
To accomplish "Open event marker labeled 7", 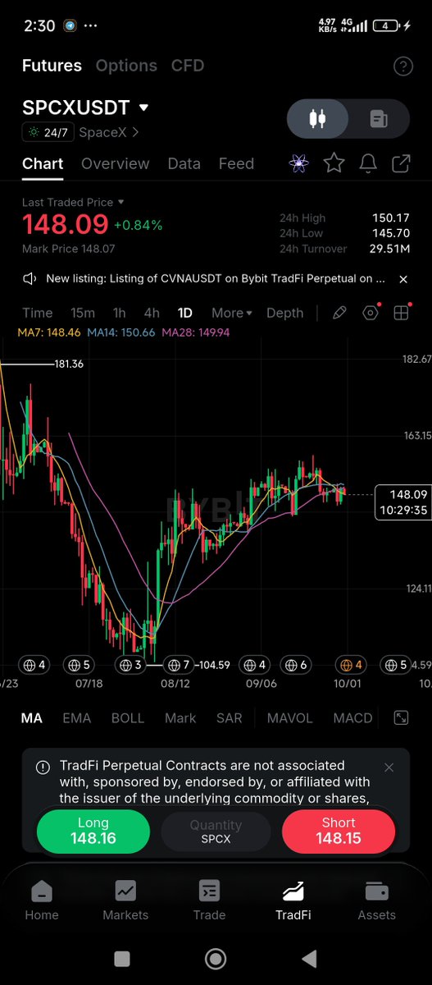I will (x=178, y=665).
